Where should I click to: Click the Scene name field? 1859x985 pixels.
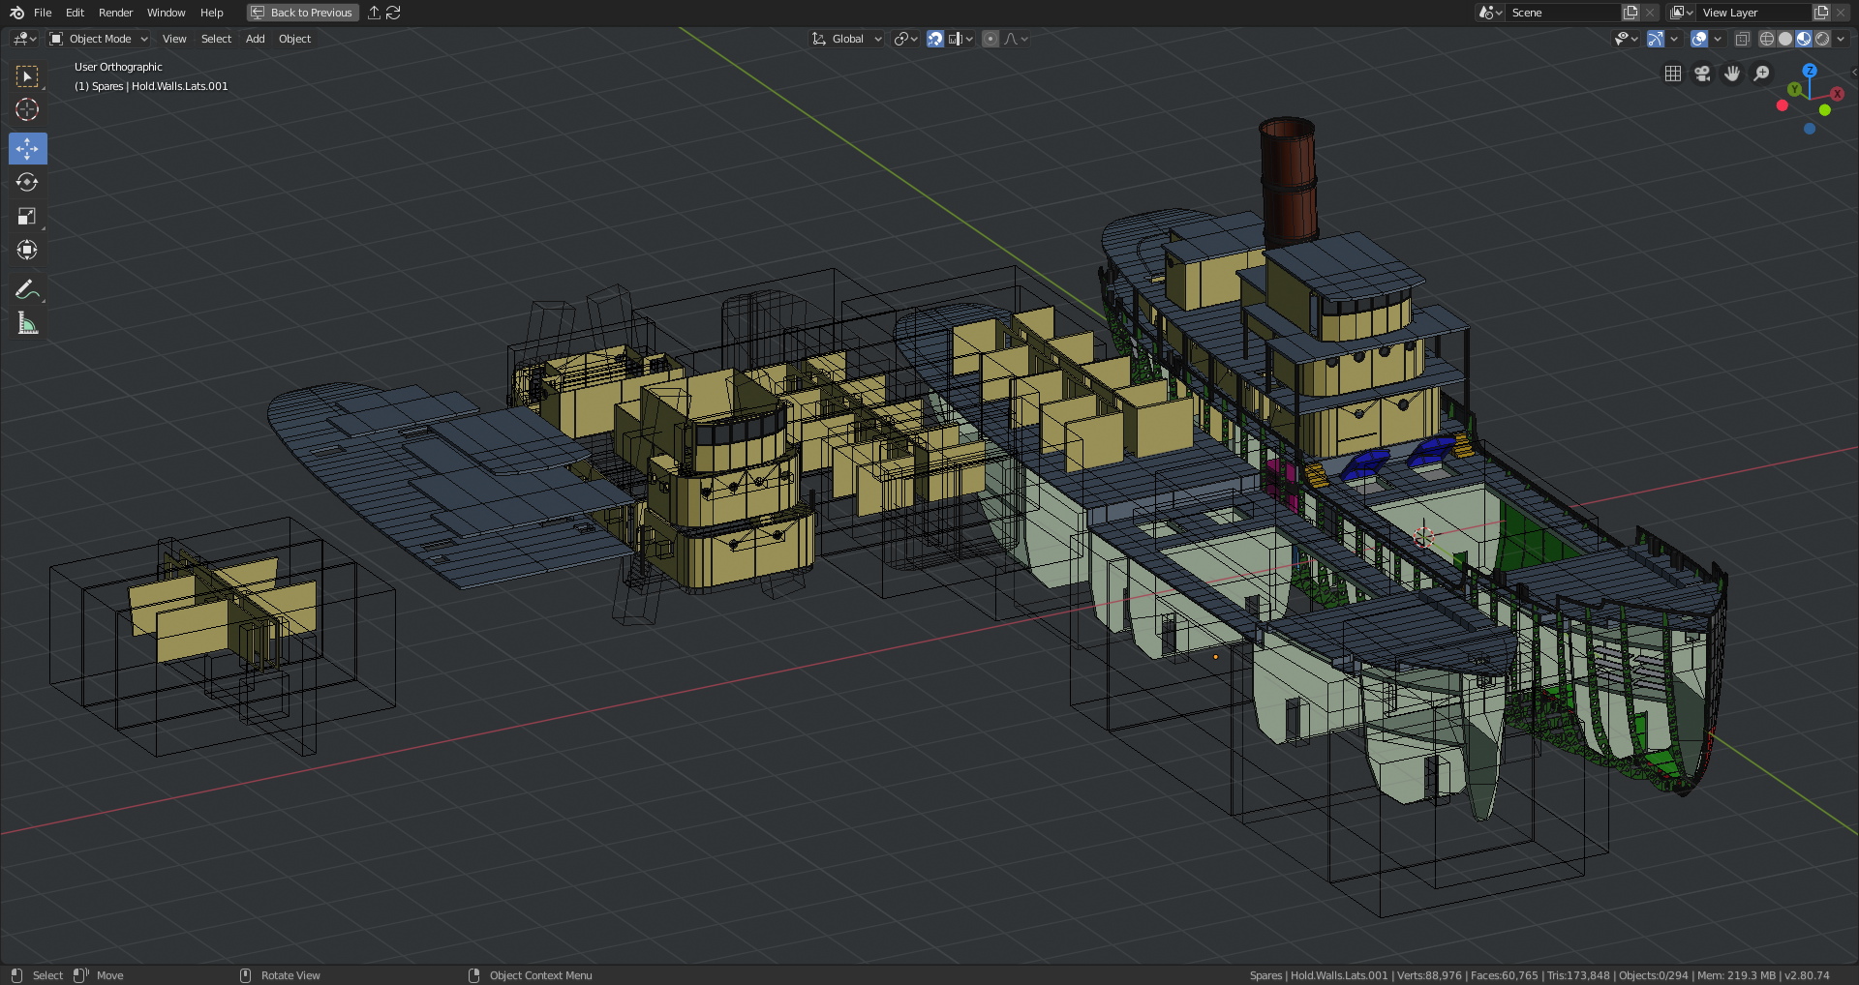pyautogui.click(x=1561, y=13)
